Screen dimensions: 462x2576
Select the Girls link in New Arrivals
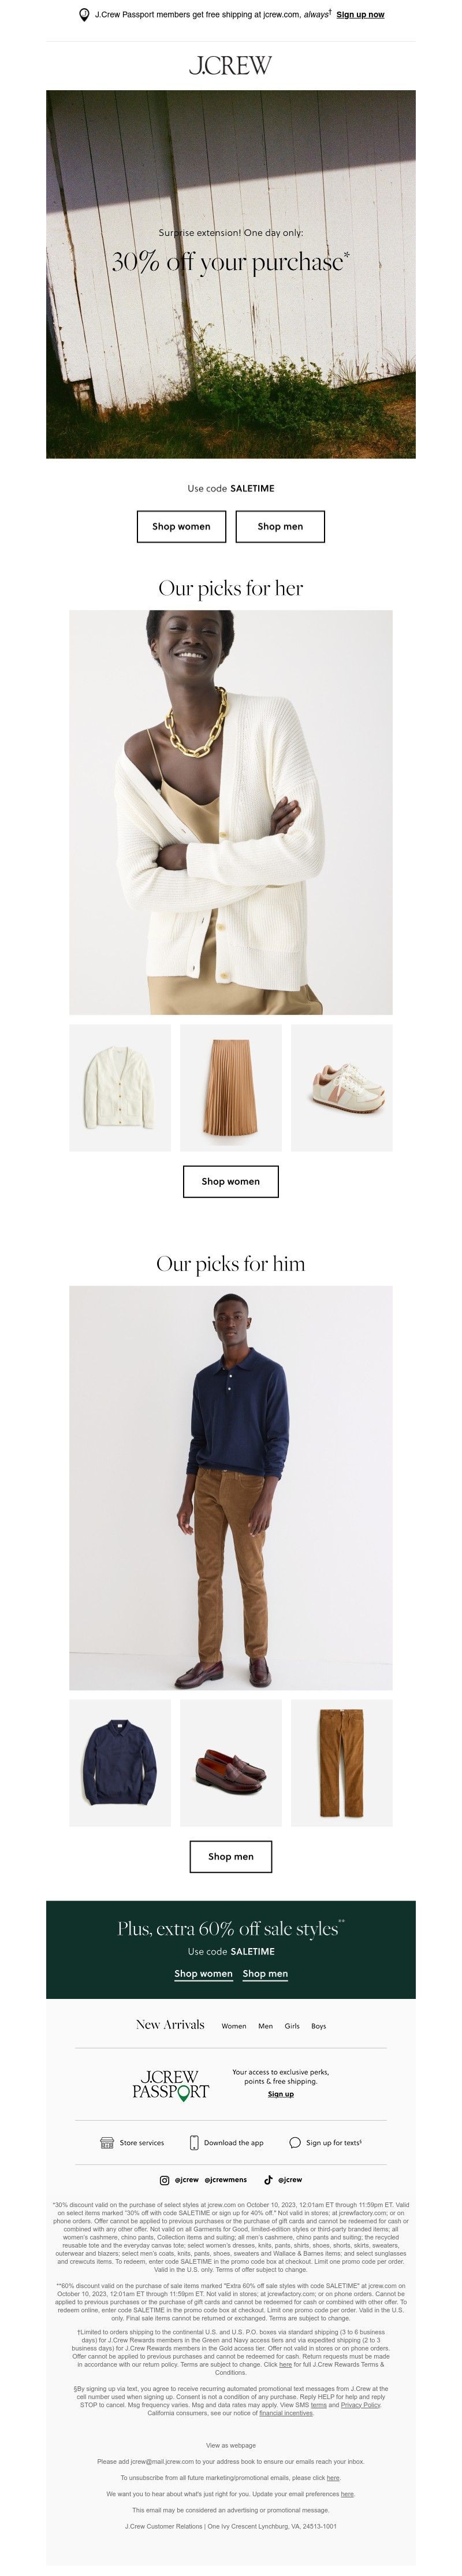pos(292,2026)
